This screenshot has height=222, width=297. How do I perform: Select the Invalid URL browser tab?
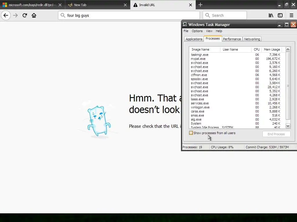[163, 5]
